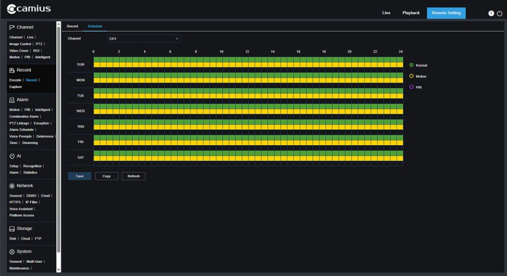
Task: Open the Encode link under Record
Action: pos(15,80)
